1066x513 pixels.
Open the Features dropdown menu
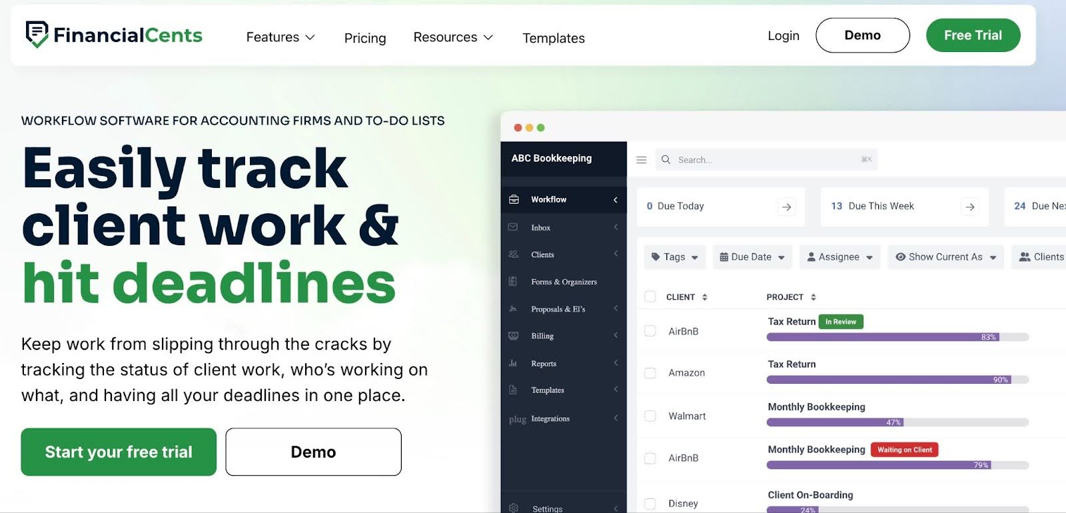[x=280, y=37]
